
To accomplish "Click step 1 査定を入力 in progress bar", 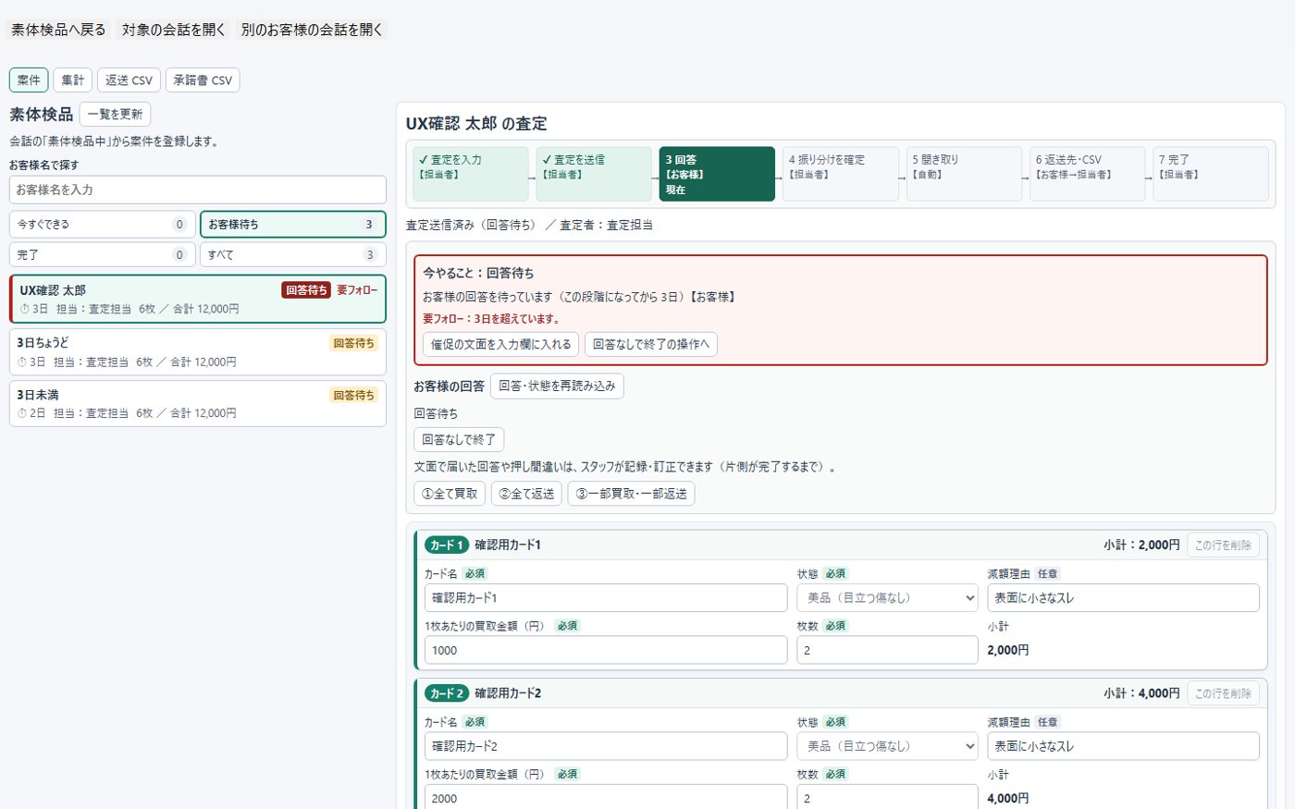I will point(471,174).
